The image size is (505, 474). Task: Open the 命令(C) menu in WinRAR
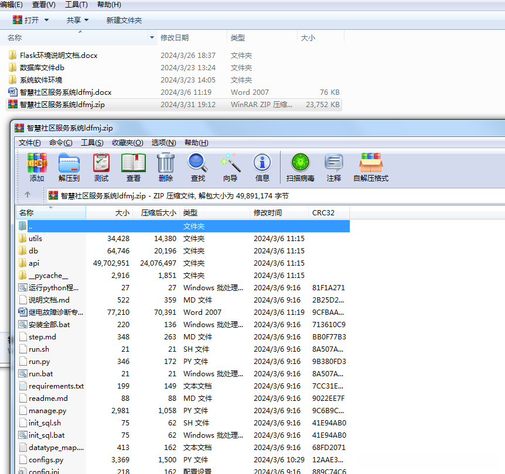tap(60, 143)
